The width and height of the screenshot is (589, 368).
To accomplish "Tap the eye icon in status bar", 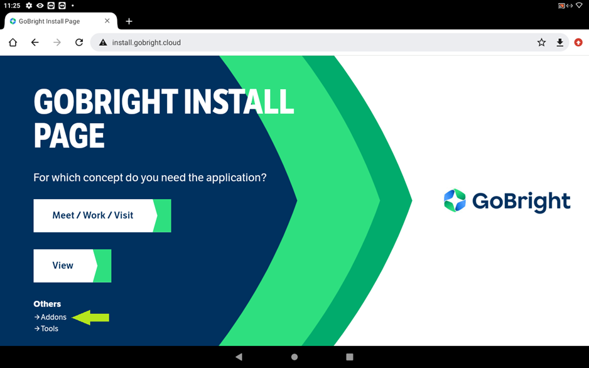I will coord(40,6).
